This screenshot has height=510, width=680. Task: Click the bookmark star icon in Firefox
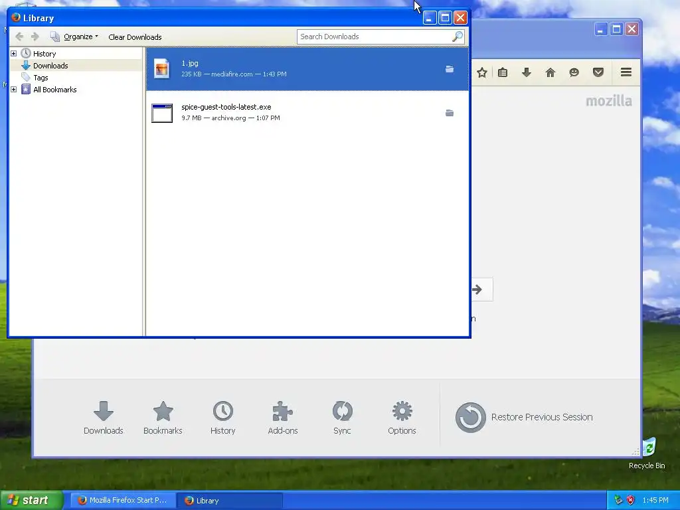tap(482, 72)
